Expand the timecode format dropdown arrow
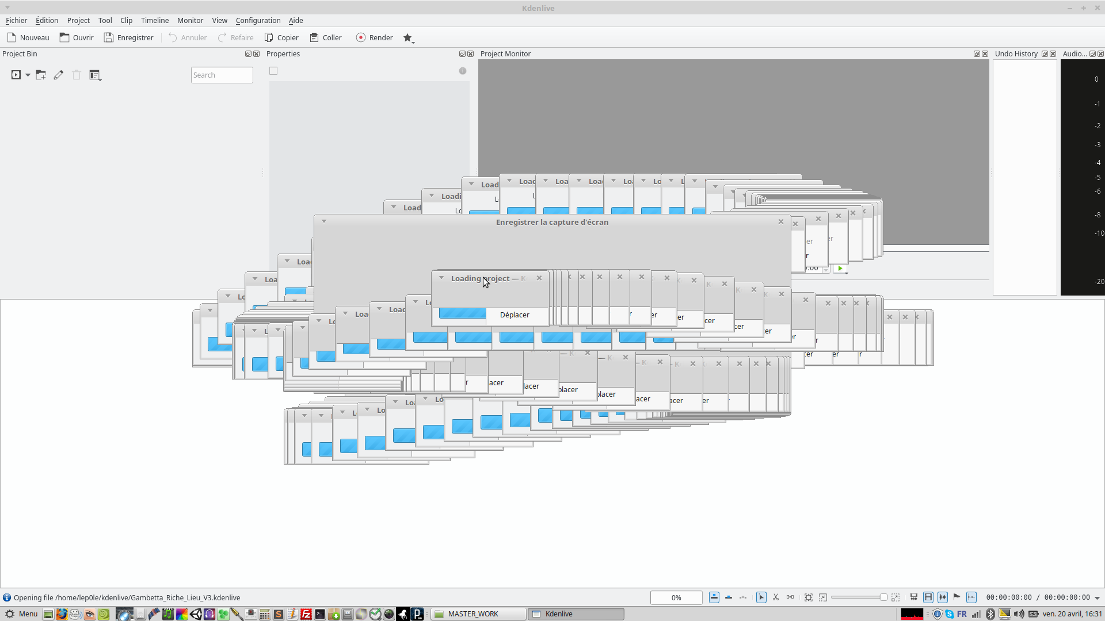 1097,598
